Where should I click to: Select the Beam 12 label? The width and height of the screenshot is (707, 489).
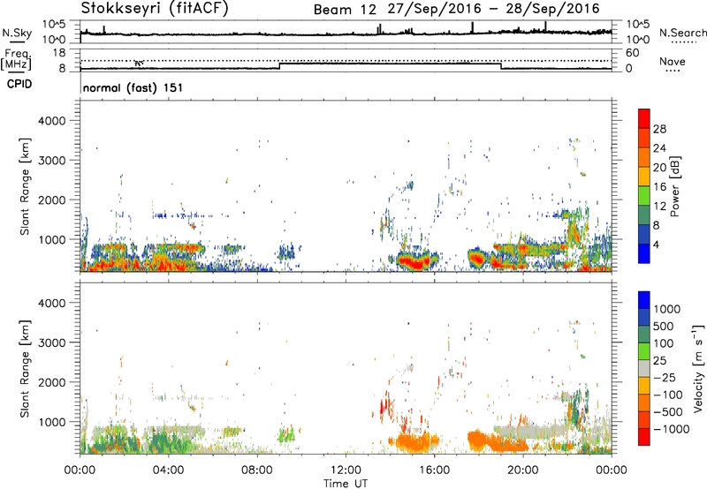[x=345, y=9]
